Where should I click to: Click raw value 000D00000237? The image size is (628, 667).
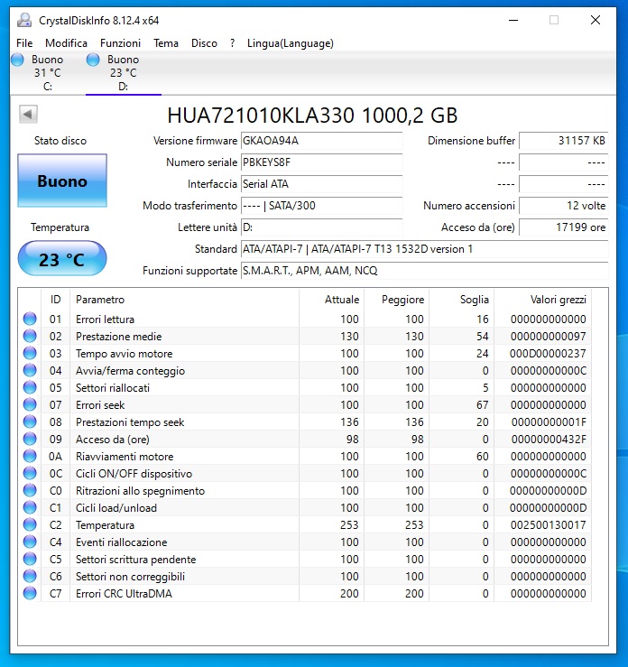pos(548,354)
